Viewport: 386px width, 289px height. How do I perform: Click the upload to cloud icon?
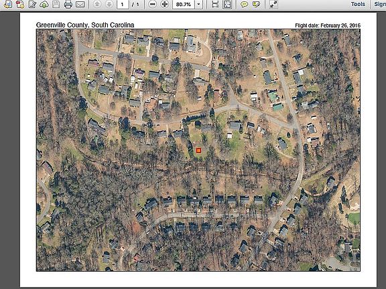coord(44,4)
